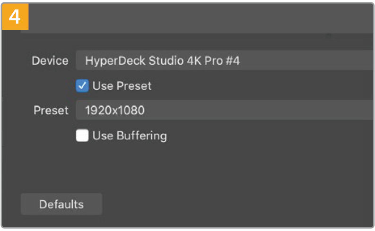Click the "Device" field label

50,61
